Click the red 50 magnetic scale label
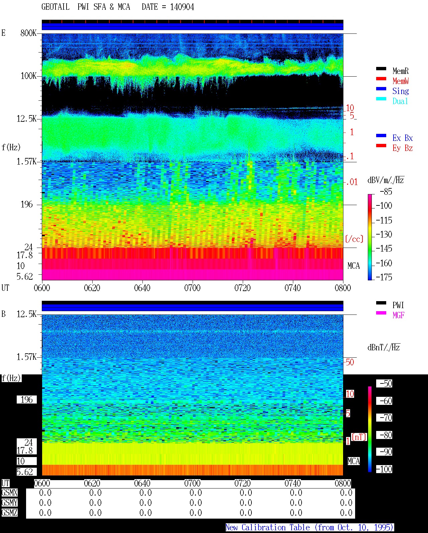 (350, 362)
